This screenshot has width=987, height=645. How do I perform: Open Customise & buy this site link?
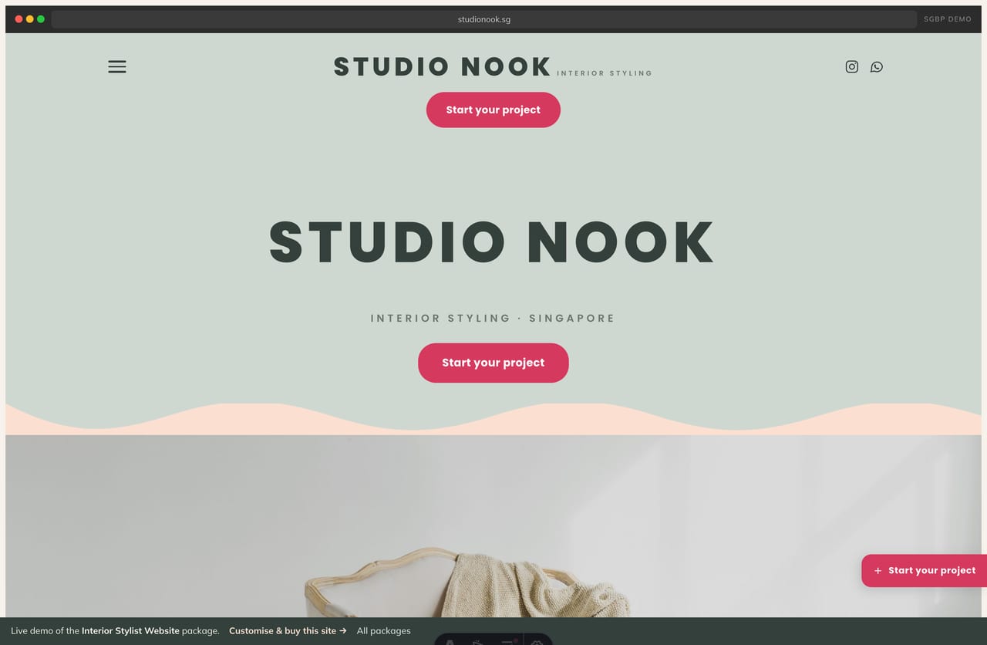click(x=288, y=631)
